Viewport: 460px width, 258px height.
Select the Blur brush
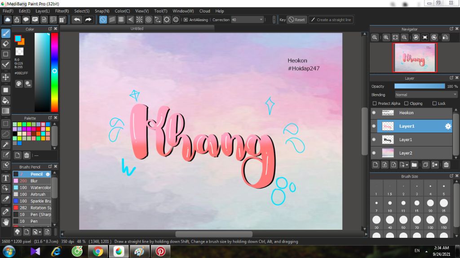(x=32, y=181)
